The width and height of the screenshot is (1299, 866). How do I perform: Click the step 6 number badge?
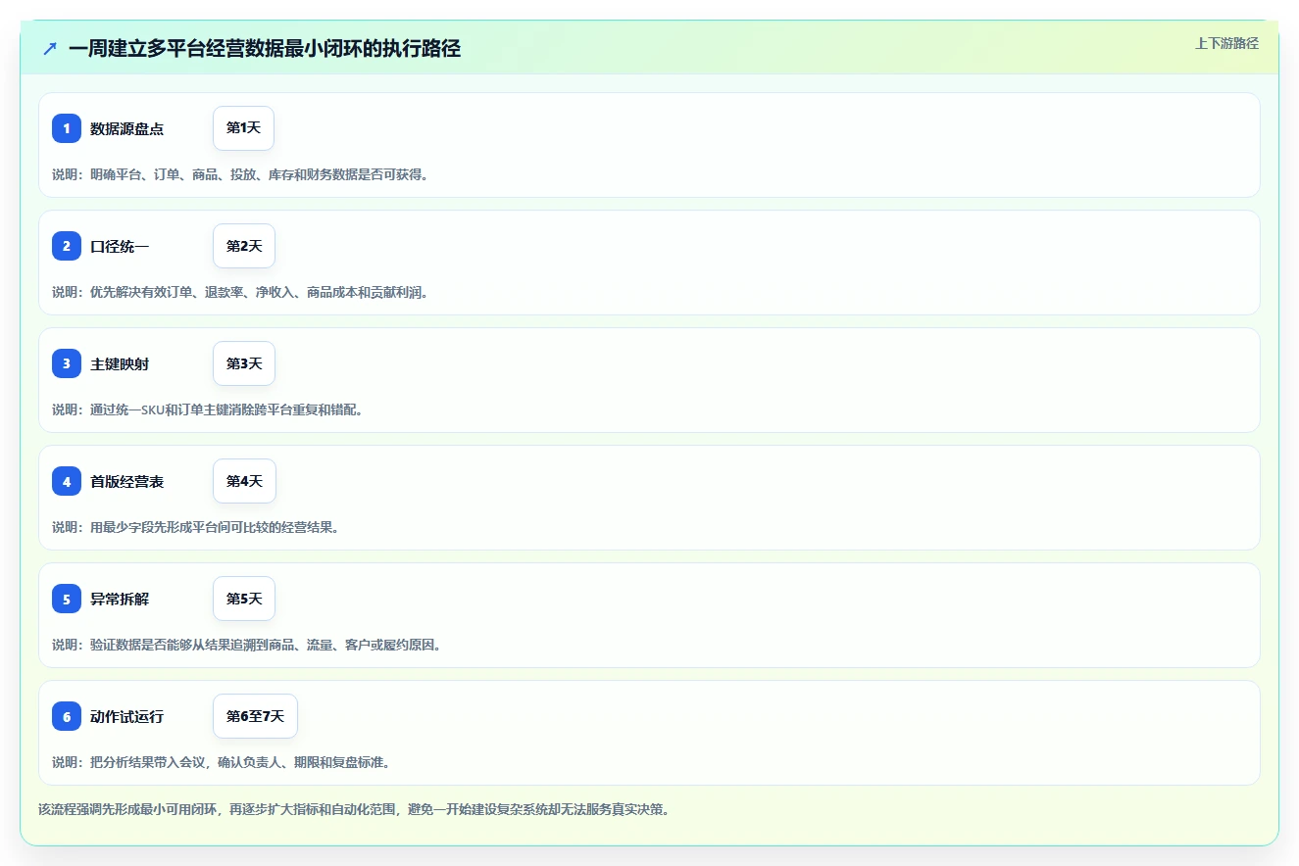point(67,716)
